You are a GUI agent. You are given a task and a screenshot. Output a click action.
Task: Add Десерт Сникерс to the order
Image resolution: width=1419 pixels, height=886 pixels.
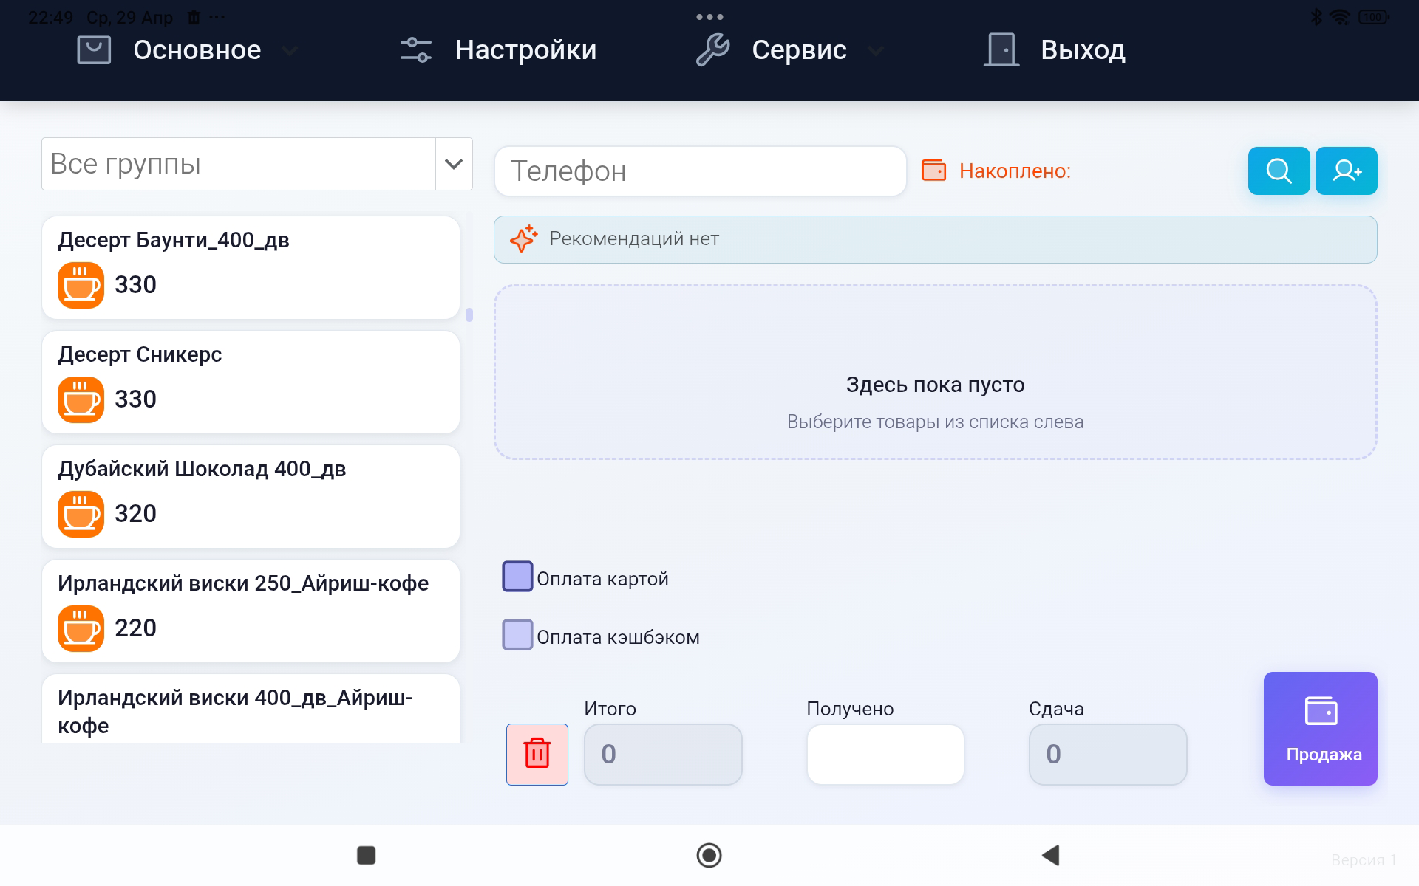(x=251, y=382)
